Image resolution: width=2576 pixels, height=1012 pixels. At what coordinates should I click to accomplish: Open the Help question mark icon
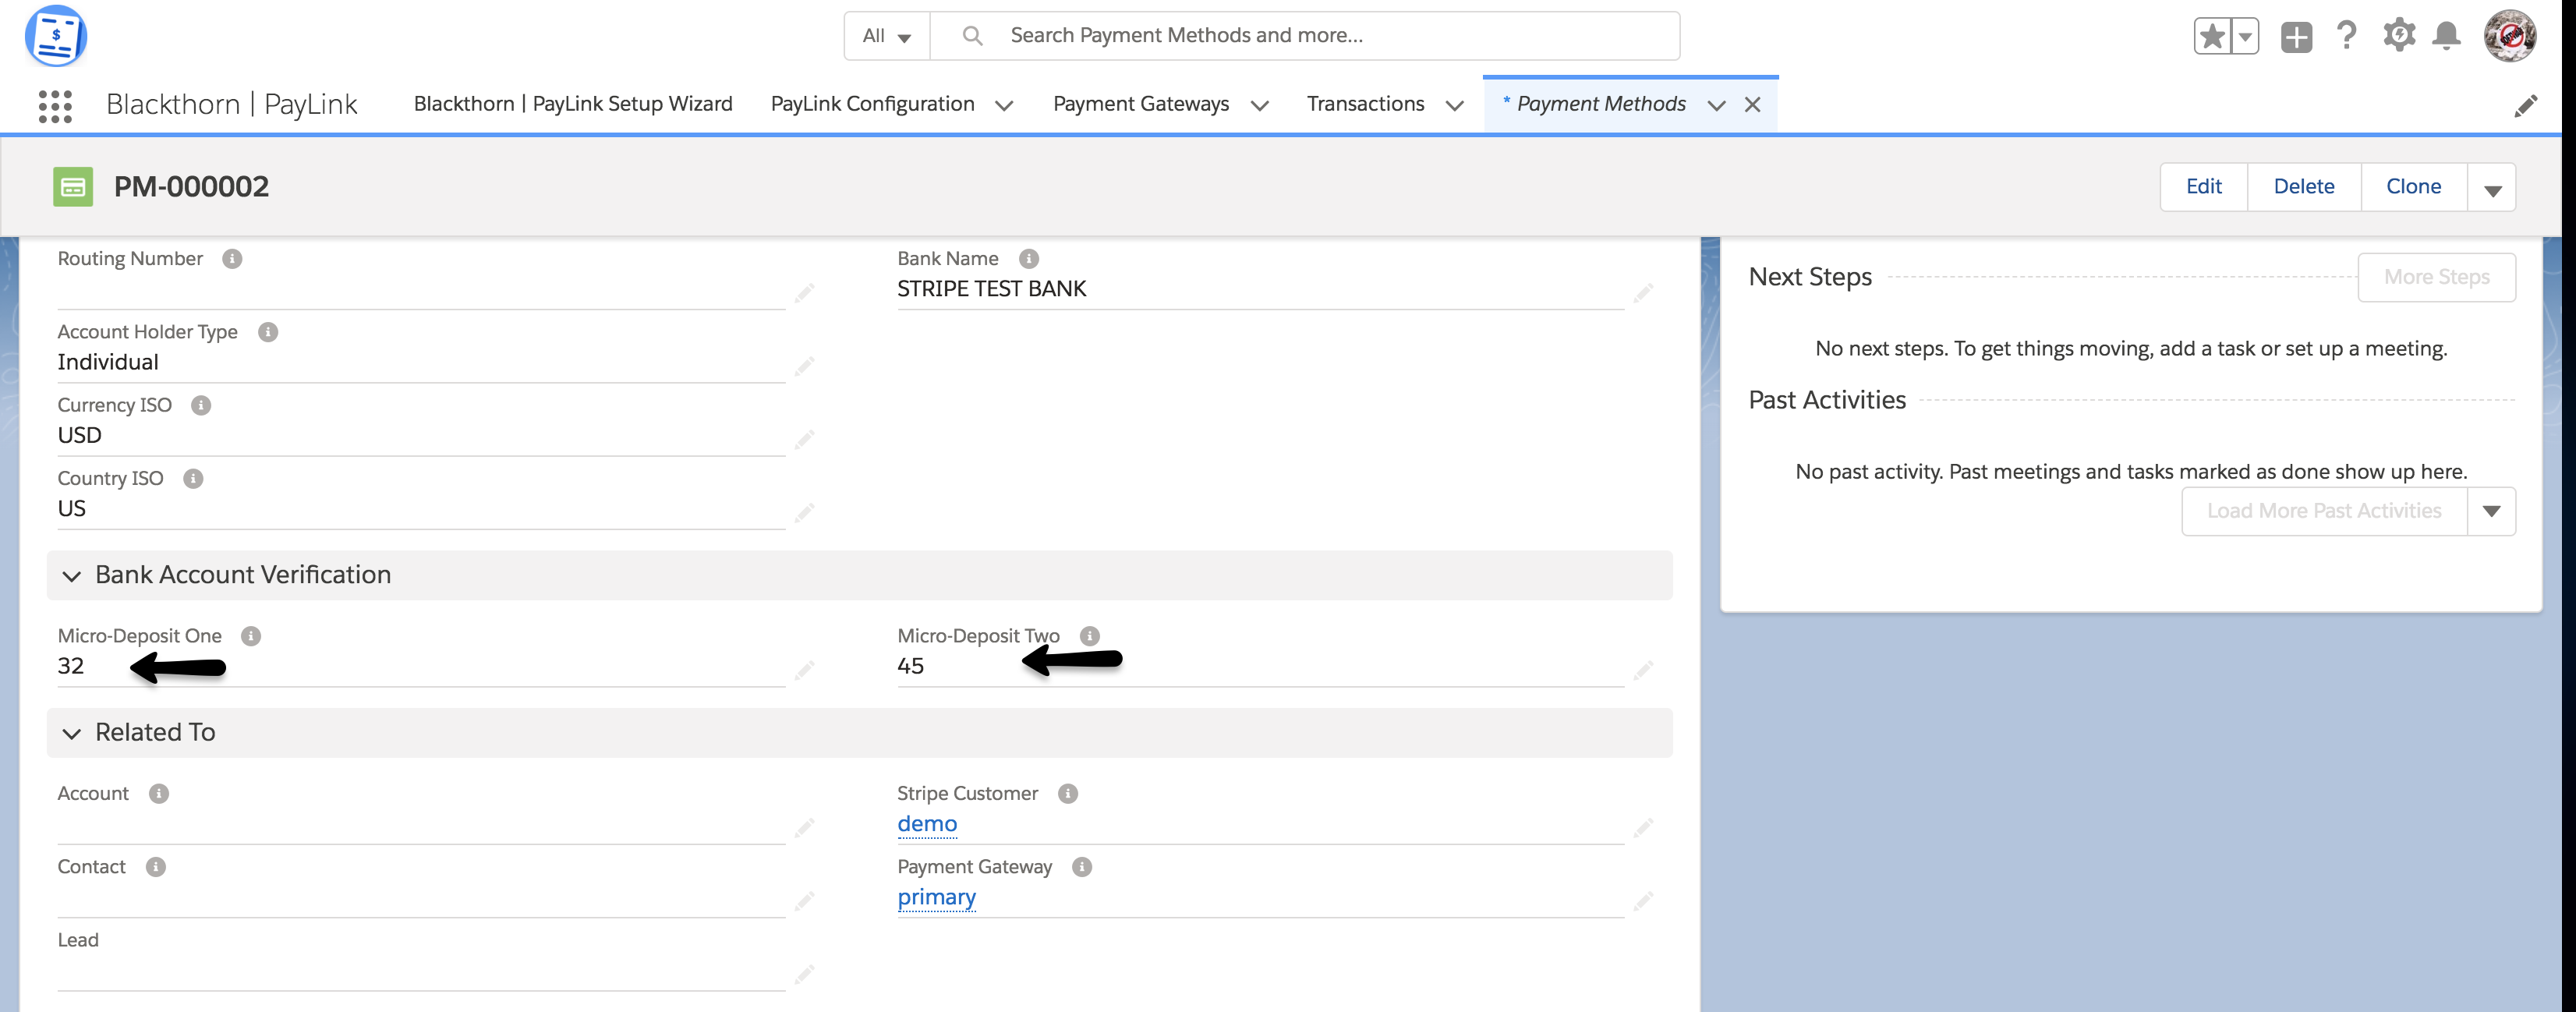pyautogui.click(x=2346, y=36)
